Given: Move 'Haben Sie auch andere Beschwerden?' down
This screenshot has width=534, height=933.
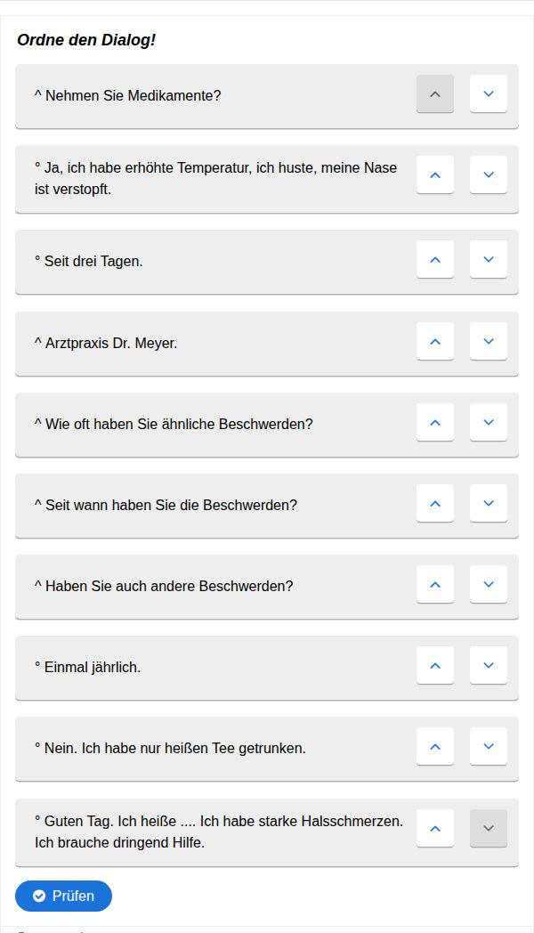Looking at the screenshot, I should (x=488, y=584).
